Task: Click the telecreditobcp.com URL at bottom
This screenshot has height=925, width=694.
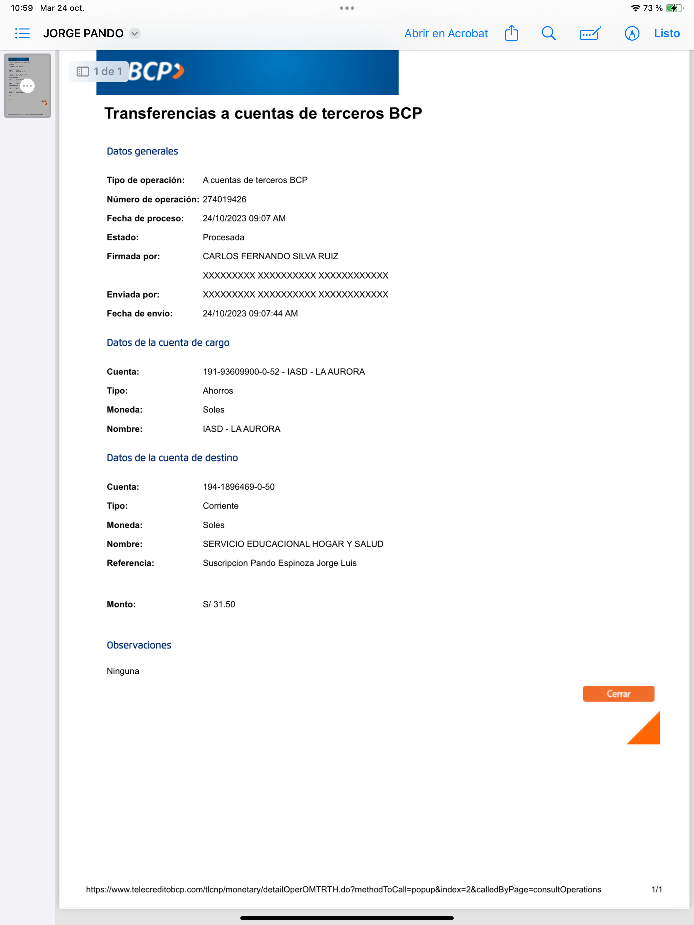Action: click(x=343, y=889)
